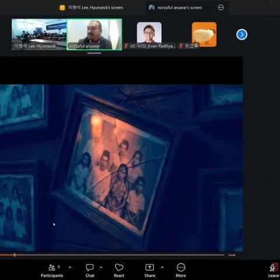Select norzaful anuwar's video thumbnail

tap(94, 34)
